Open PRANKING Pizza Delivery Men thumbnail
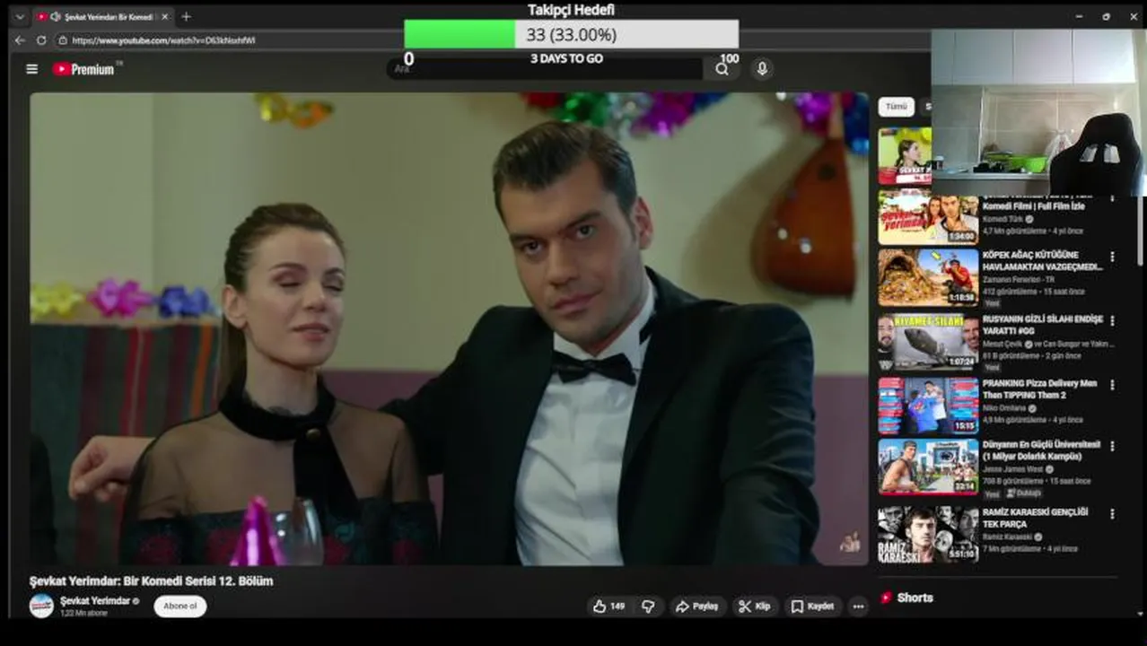The width and height of the screenshot is (1147, 646). (928, 406)
